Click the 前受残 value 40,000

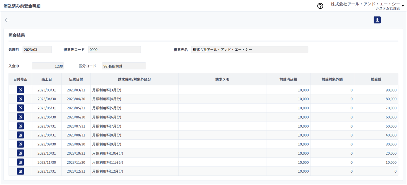[391, 135]
